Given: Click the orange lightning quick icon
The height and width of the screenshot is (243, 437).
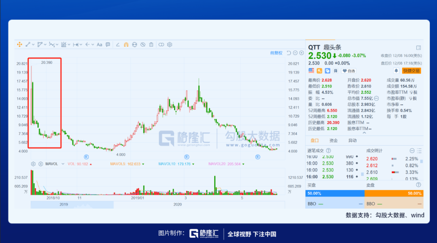Looking at the screenshot, I should pos(319,71).
